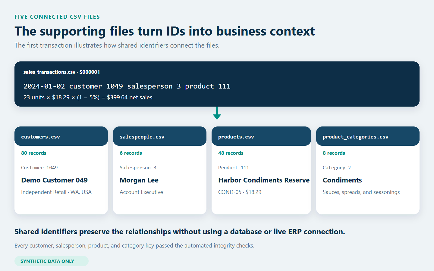Click the bold statement starting "Shared identifiers preserve"
The width and height of the screenshot is (434, 271).
click(180, 232)
